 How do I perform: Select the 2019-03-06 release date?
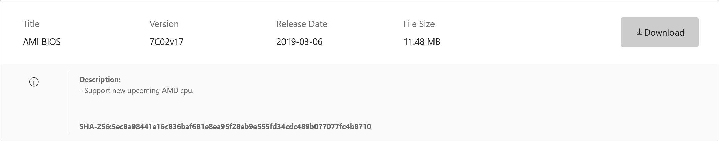pyautogui.click(x=299, y=42)
